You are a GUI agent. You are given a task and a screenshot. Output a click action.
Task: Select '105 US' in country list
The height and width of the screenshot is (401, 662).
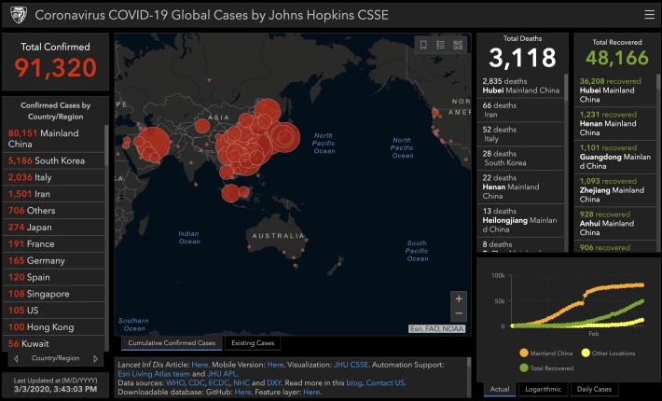54,311
